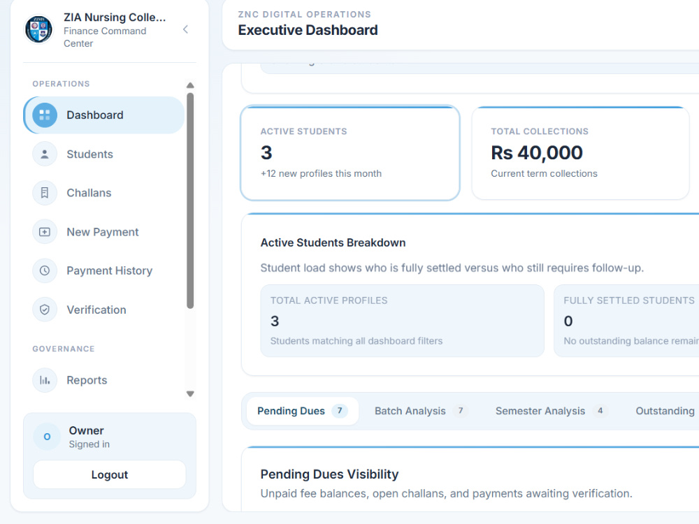Viewport: 699px width, 524px height.
Task: Click the sidebar scroll down arrow
Action: tap(190, 394)
